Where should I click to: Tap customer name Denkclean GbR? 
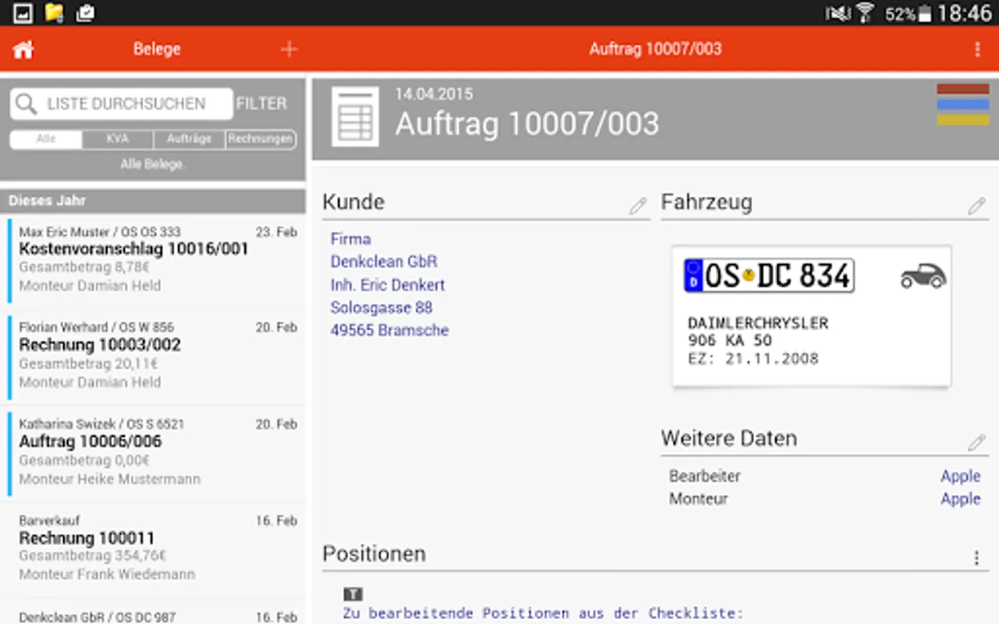click(384, 261)
